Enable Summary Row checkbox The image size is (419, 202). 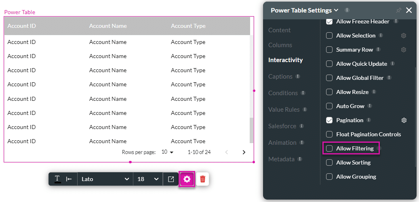tap(329, 50)
